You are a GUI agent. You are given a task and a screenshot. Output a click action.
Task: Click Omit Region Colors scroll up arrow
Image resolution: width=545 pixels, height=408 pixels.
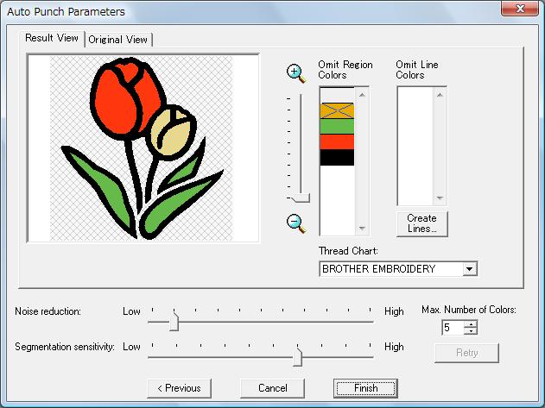click(362, 95)
